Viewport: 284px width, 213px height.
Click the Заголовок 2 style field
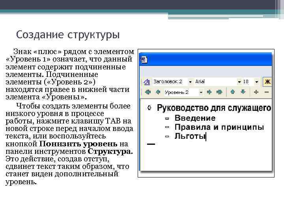170,82
